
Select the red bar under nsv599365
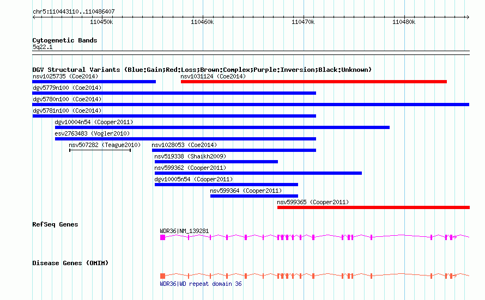pos(374,207)
